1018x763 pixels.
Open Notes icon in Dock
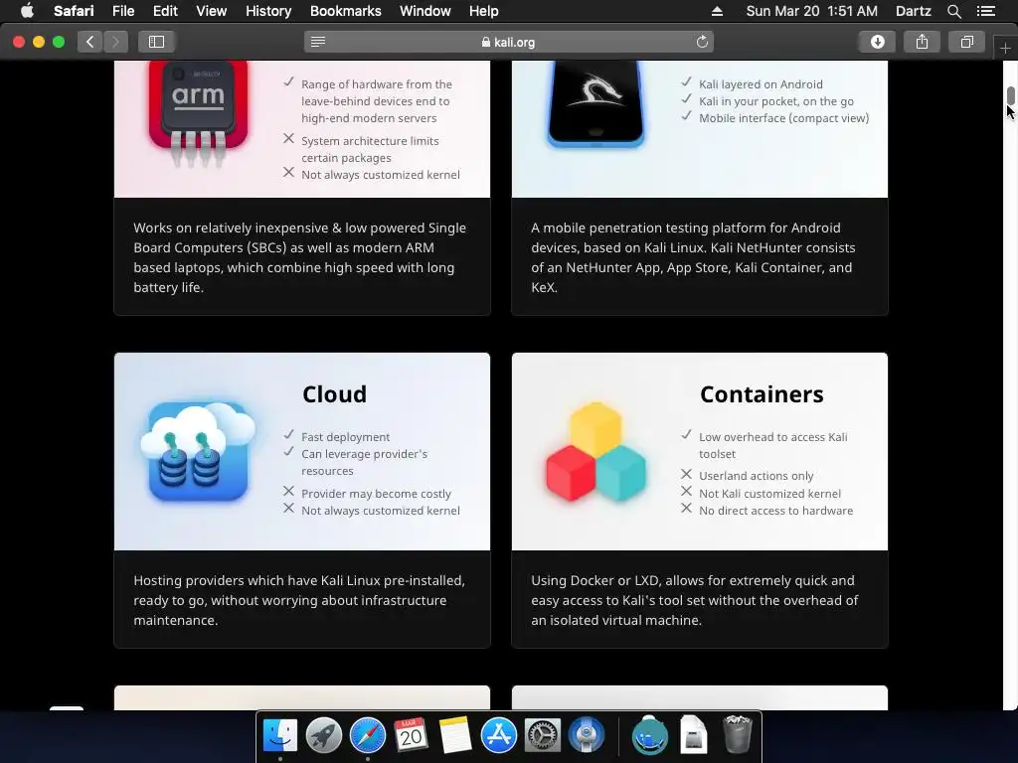click(455, 735)
